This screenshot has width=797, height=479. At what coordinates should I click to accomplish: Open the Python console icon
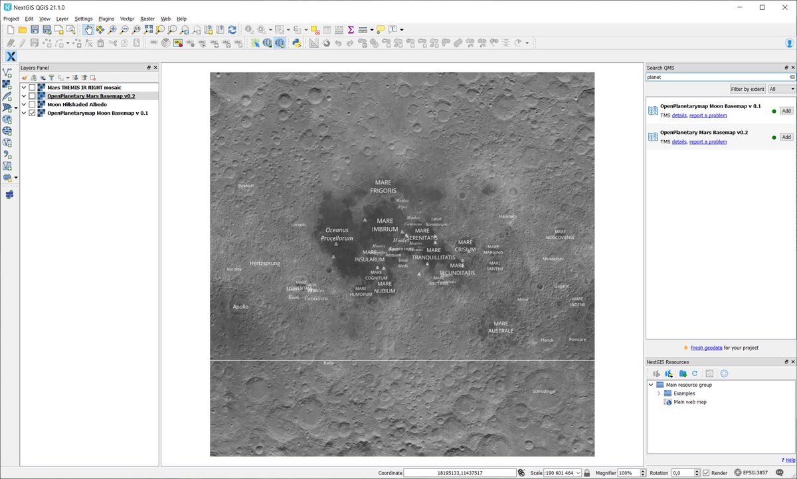coord(297,43)
